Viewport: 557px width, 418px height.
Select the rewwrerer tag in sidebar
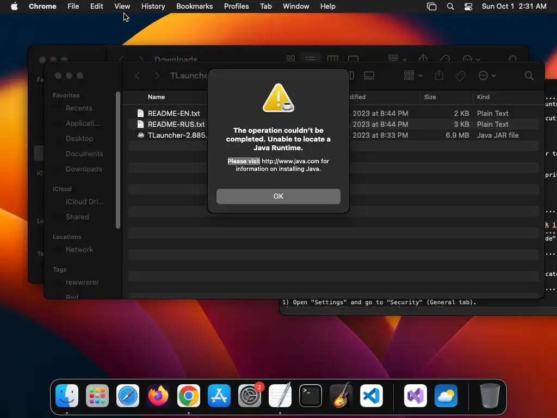point(82,282)
